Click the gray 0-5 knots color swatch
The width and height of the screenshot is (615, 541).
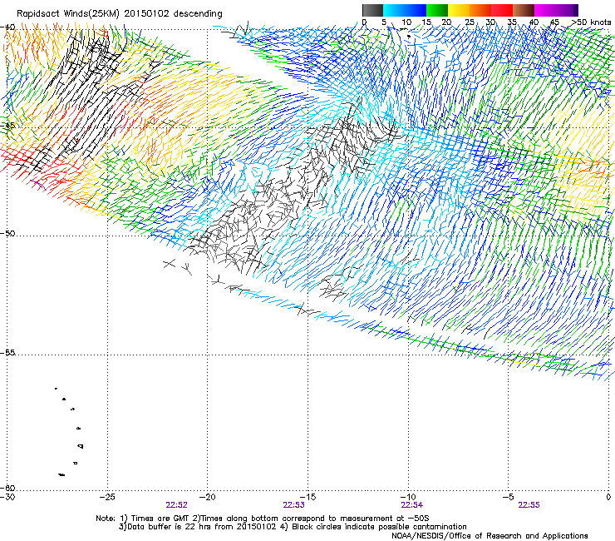click(372, 10)
